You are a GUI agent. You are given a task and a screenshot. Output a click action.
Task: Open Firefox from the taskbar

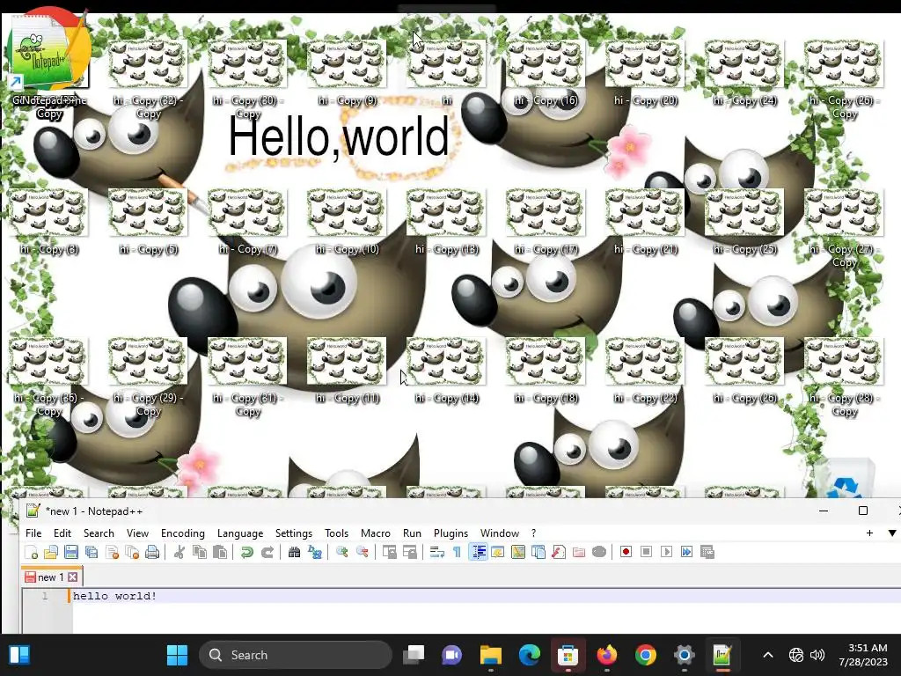tap(606, 655)
